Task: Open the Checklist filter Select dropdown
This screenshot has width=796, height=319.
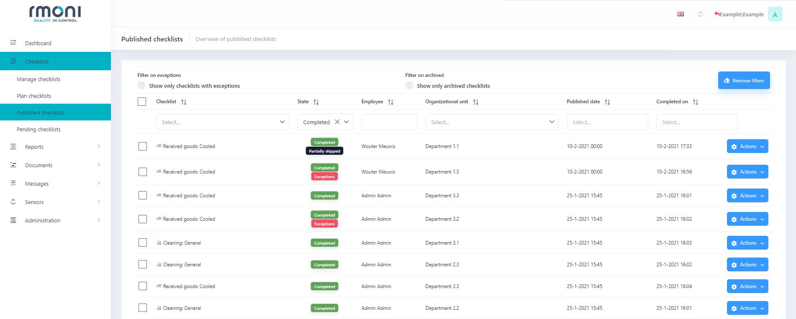Action: pos(223,122)
